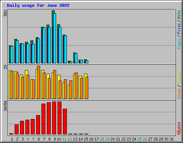183x143 pixels.
Task: Click the red KBytes bar for day 10
Action: click(x=60, y=118)
